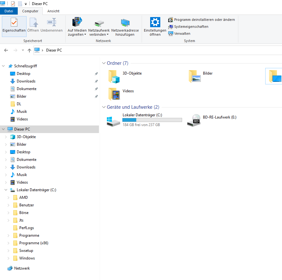Click the Öffnen icon in the ribbon
The width and height of the screenshot is (282, 280).
click(x=34, y=26)
